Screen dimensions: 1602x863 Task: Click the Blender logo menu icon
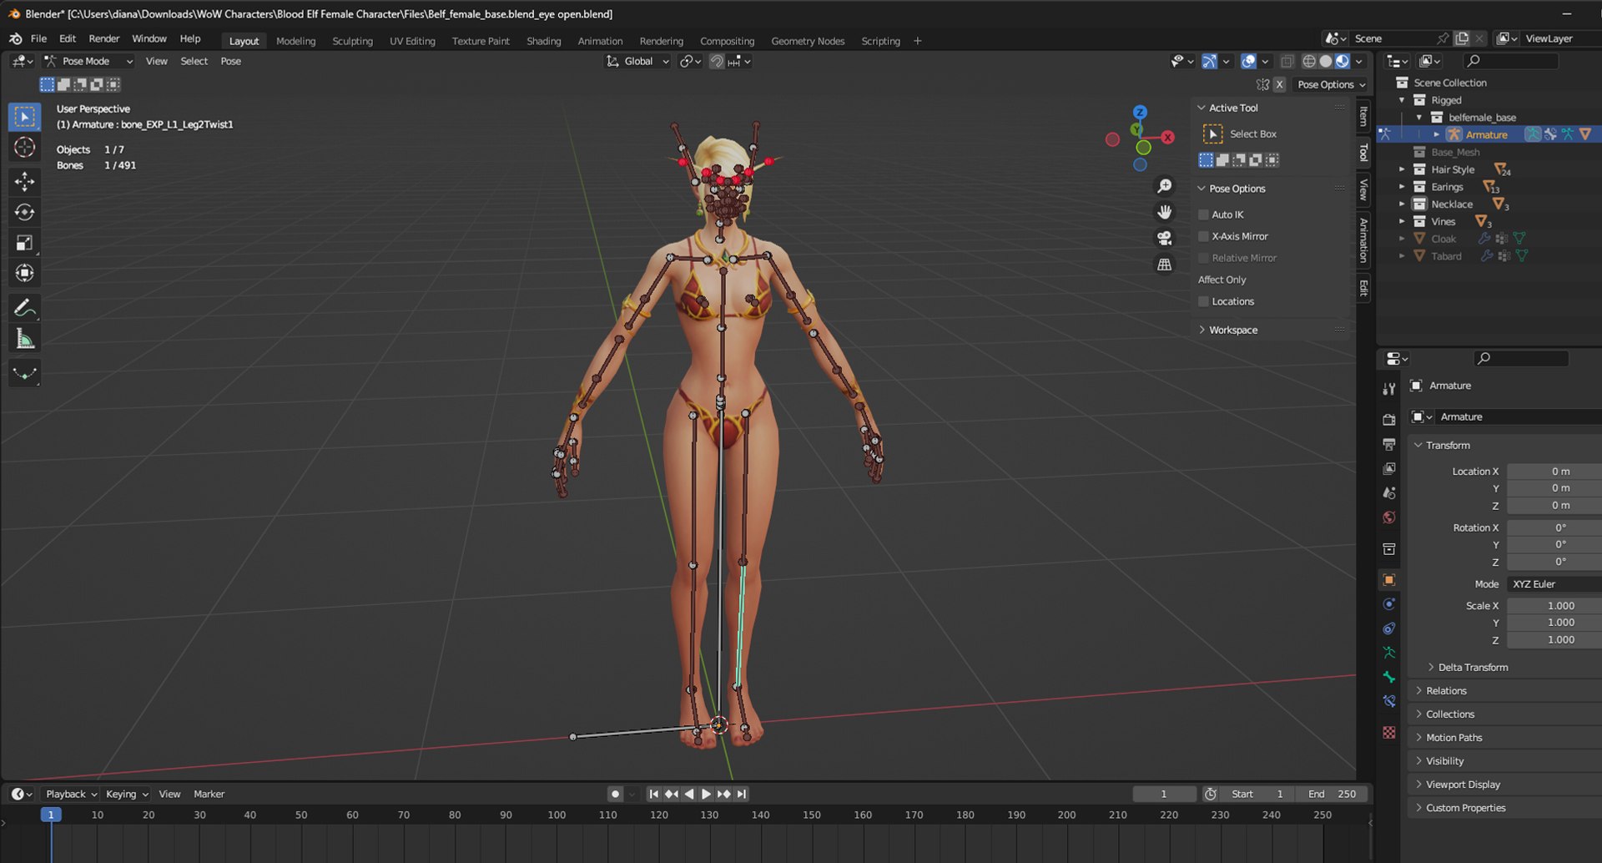[15, 39]
